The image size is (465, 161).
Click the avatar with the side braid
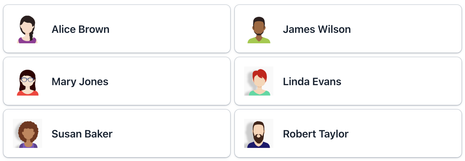point(27,29)
